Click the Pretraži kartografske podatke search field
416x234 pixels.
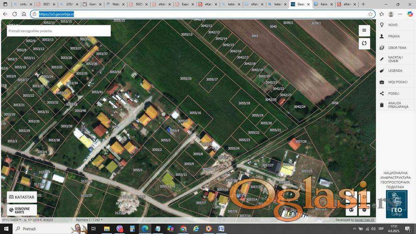(x=58, y=31)
